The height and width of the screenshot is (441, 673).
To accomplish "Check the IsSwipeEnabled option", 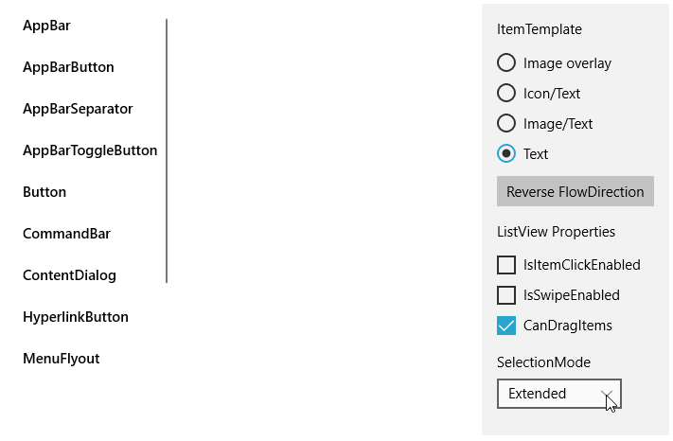I will [506, 295].
